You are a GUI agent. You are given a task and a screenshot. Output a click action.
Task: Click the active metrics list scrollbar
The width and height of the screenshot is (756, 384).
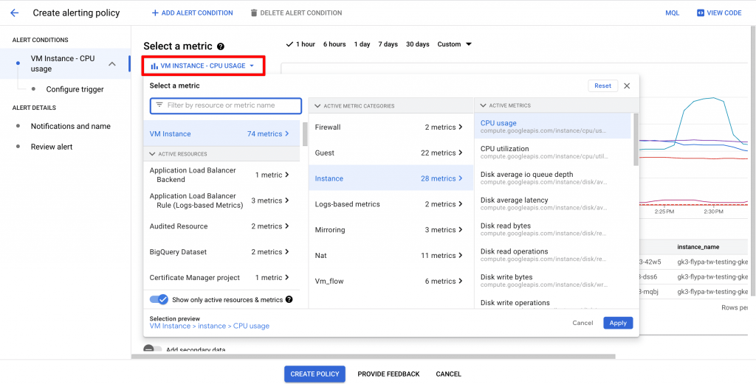click(636, 139)
